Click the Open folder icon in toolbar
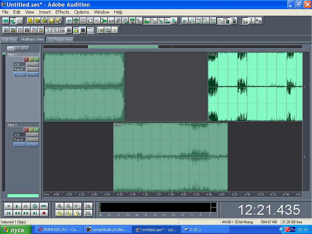This screenshot has width=312, height=234. [x=37, y=21]
